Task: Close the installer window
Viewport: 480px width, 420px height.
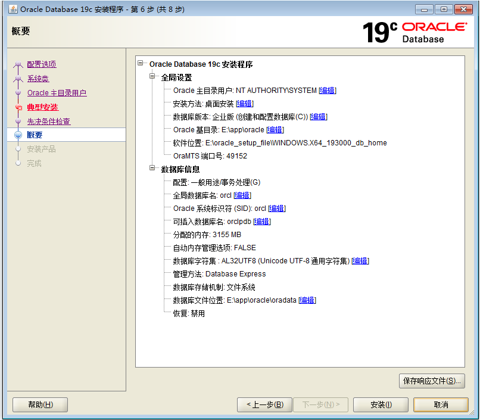Action: pyautogui.click(x=463, y=10)
